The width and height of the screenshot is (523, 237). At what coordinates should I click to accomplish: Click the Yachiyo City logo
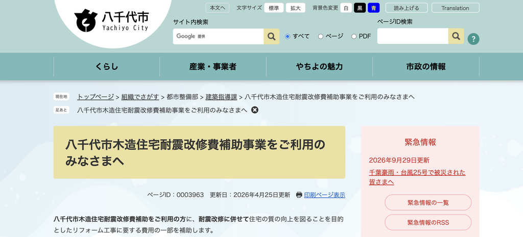[x=112, y=20]
